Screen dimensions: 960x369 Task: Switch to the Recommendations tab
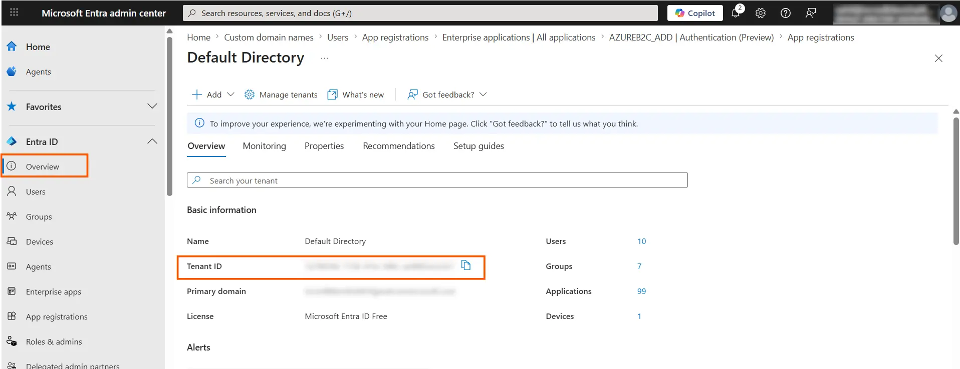(x=399, y=146)
